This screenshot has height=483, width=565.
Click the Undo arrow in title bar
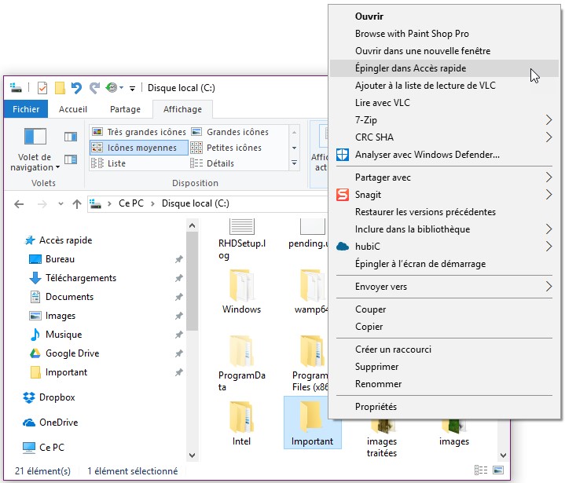[x=76, y=88]
